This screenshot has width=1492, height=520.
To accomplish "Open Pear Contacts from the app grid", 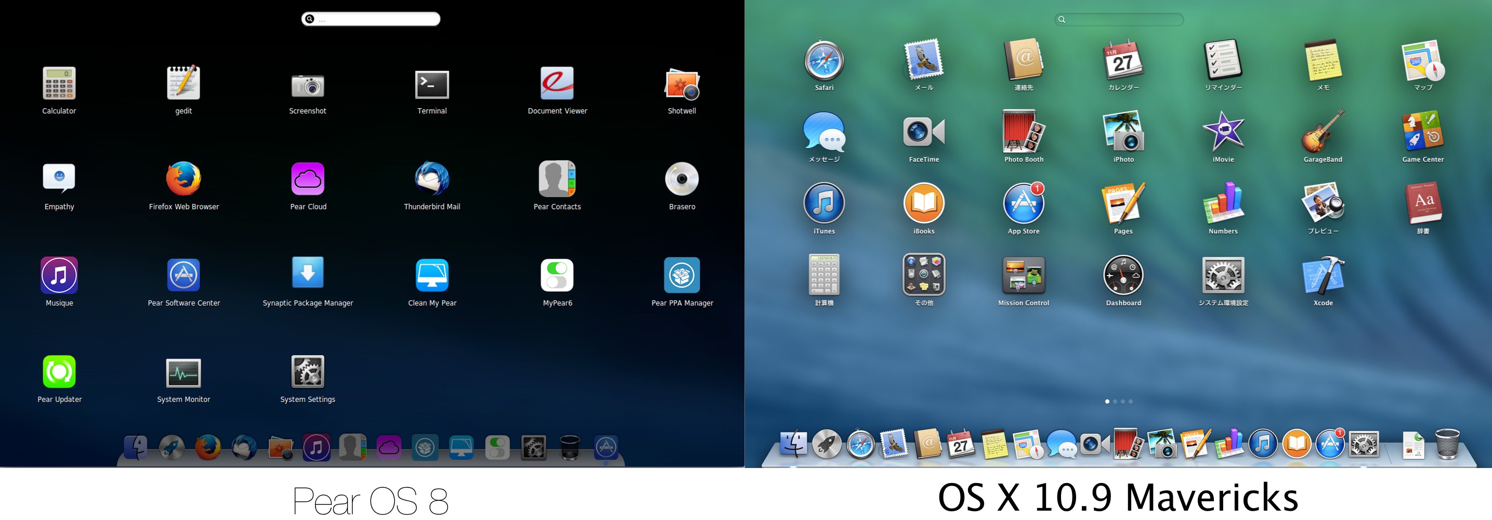I will (557, 179).
